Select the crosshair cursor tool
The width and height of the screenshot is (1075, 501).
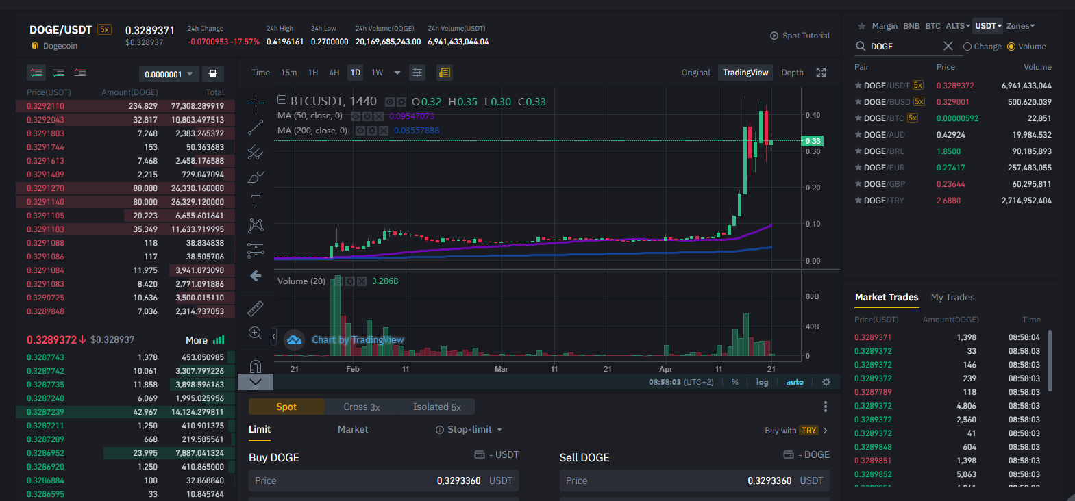coord(256,103)
